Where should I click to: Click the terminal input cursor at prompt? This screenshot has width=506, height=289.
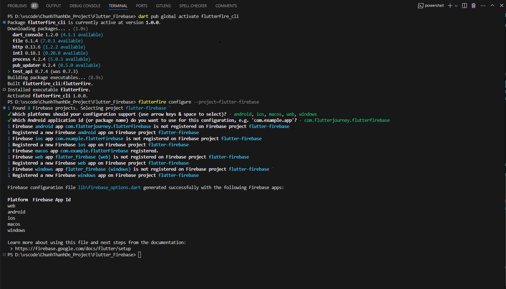pos(140,255)
